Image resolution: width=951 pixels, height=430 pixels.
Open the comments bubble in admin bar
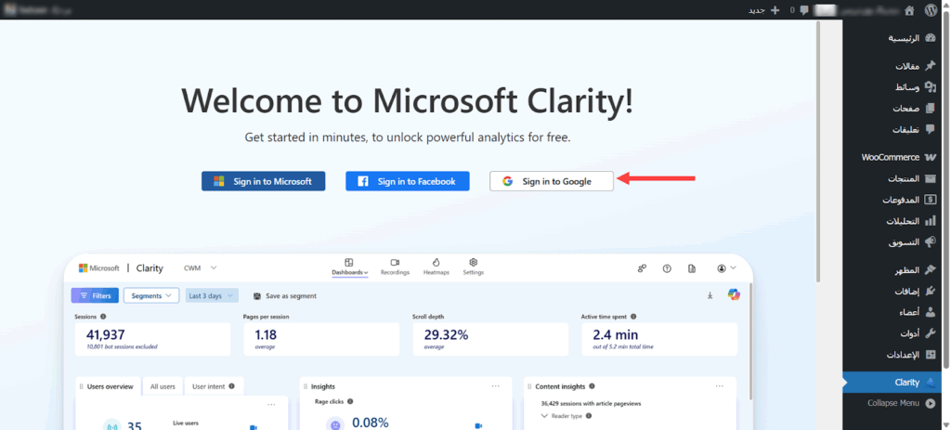pyautogui.click(x=803, y=10)
